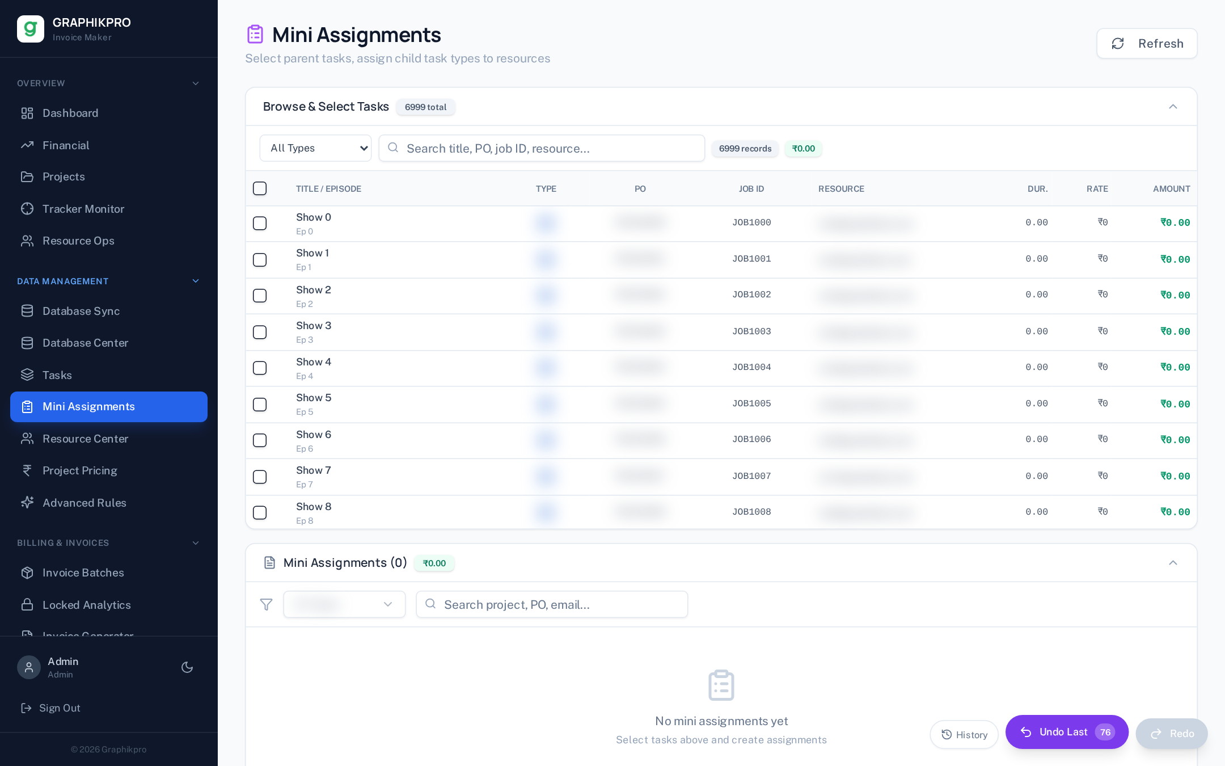Click the Resource Center people icon
1225x766 pixels.
coord(27,439)
